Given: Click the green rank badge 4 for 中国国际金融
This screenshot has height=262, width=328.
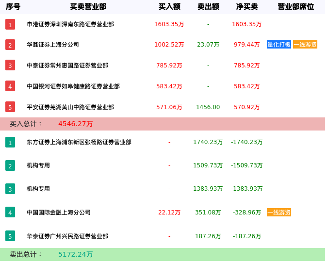Looking at the screenshot, I should (x=10, y=212).
